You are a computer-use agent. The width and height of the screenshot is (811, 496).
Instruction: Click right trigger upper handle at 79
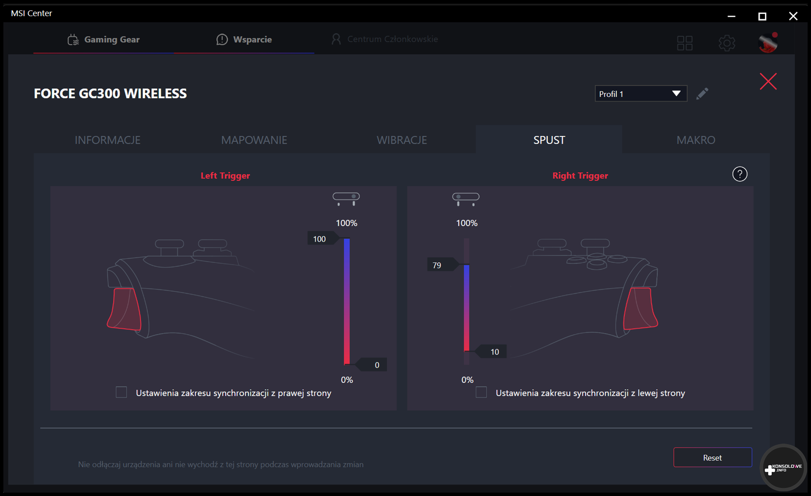pos(442,265)
